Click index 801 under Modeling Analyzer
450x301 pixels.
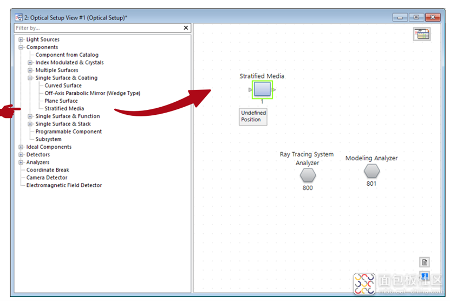(x=371, y=184)
